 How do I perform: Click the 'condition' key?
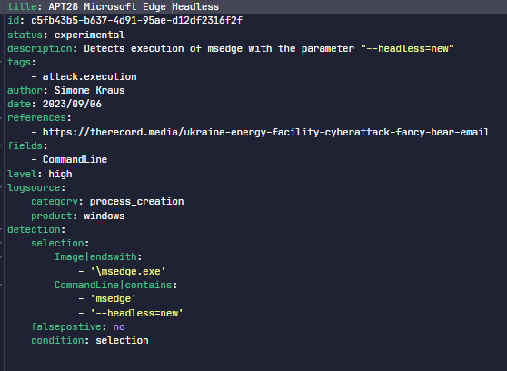pyautogui.click(x=57, y=341)
